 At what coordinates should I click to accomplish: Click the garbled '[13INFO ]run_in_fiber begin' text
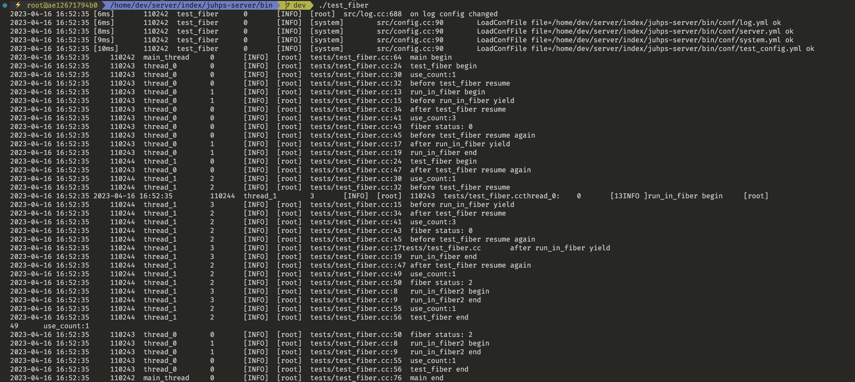coord(666,196)
